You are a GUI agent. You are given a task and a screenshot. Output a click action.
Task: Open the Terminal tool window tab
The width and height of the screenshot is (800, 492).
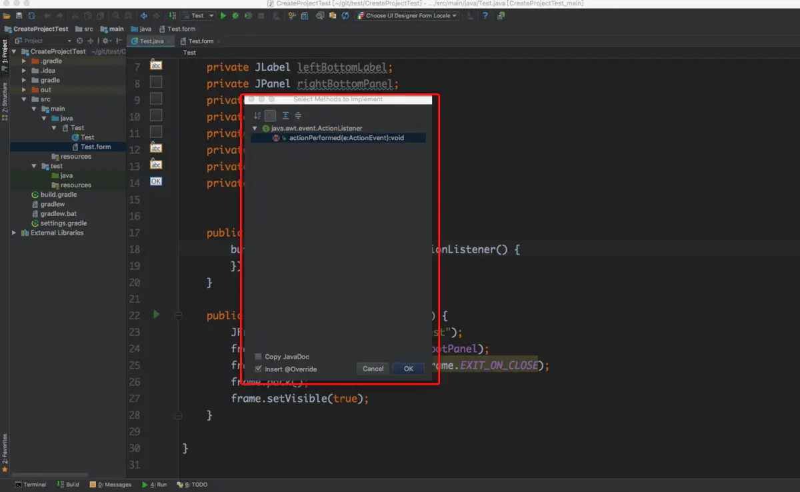31,485
